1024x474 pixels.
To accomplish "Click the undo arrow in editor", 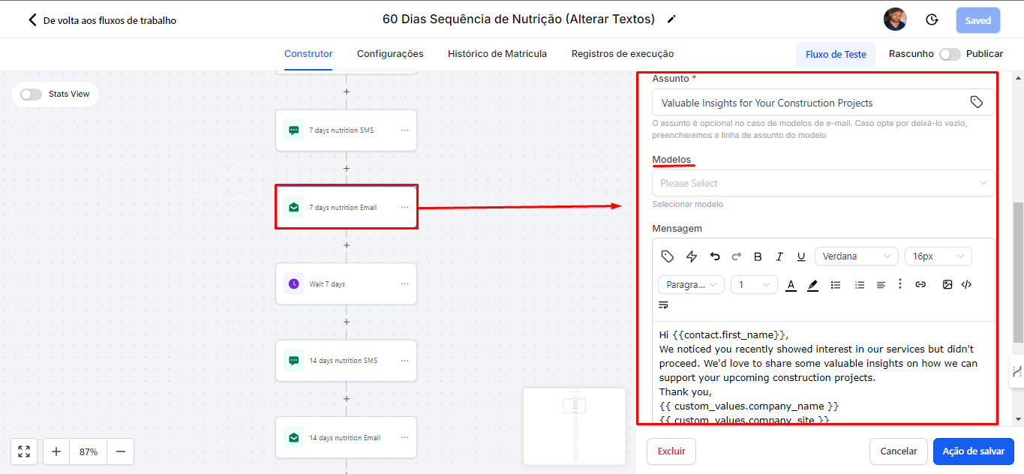I will coord(715,256).
